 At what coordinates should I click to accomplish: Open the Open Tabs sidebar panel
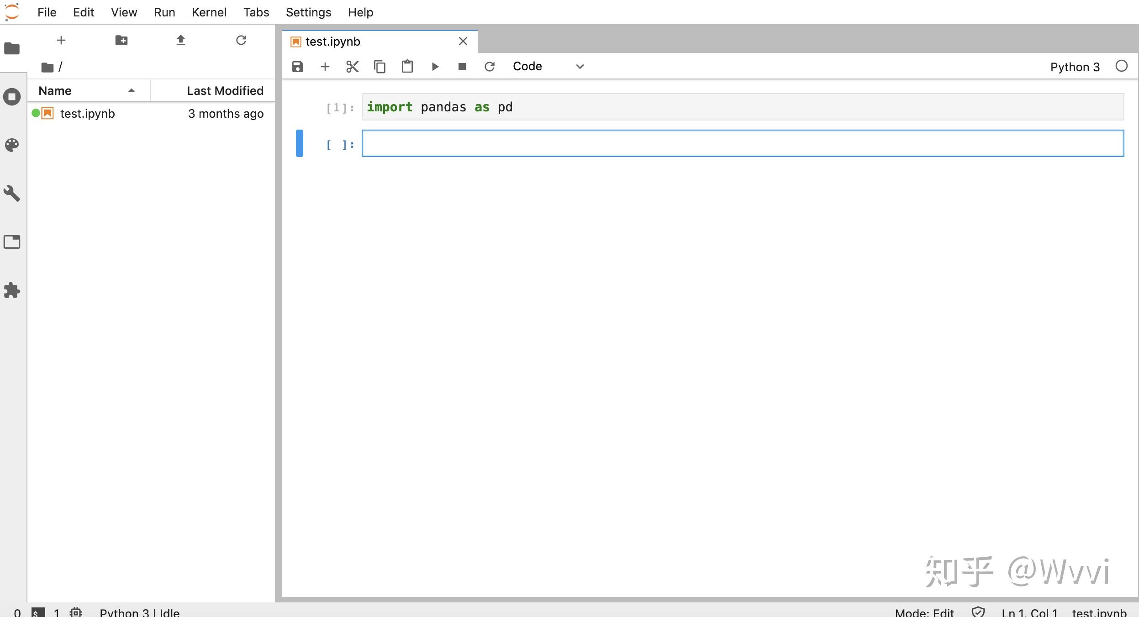click(12, 242)
